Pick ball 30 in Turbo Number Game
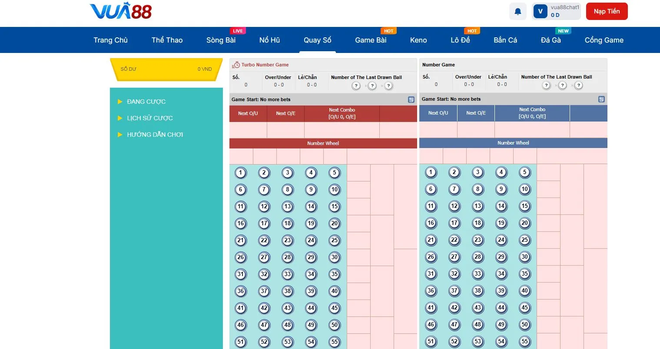 335,257
